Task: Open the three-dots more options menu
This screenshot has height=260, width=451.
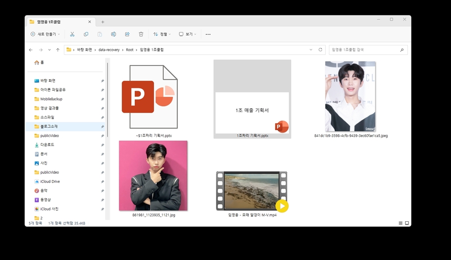Action: [208, 34]
